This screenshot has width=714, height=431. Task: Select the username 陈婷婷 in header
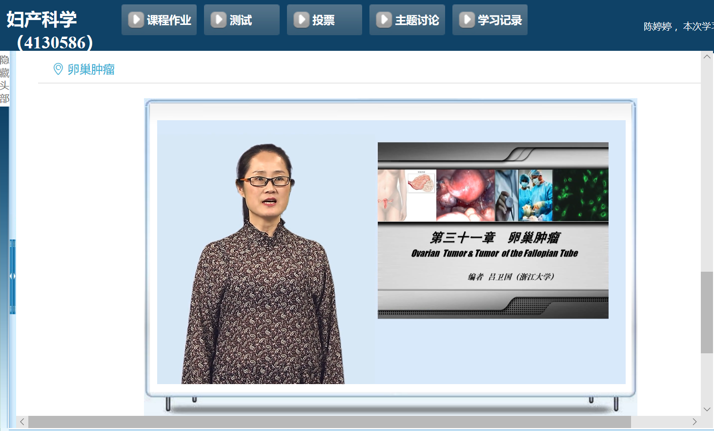pos(657,26)
